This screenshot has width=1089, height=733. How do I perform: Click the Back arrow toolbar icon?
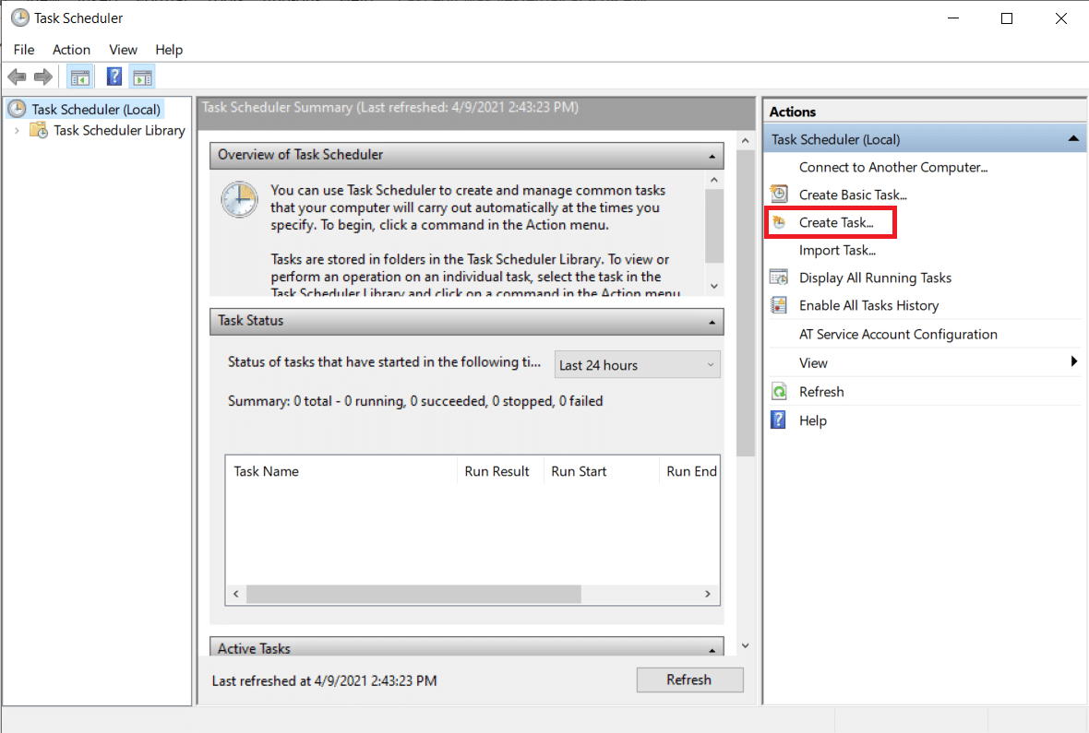point(17,77)
